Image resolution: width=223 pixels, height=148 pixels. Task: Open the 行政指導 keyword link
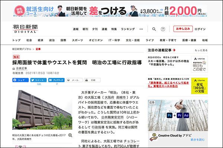[98, 127]
